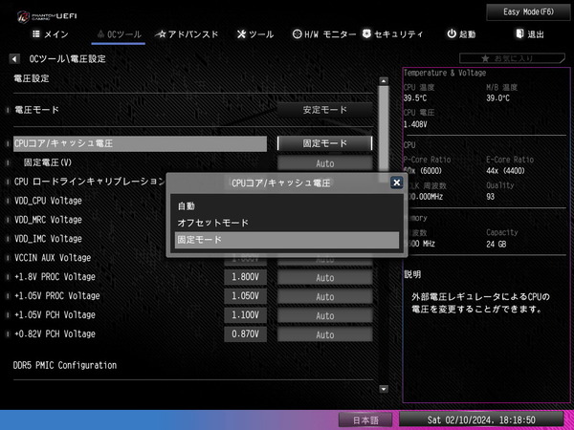Click the Easy Mode(F6) button
The width and height of the screenshot is (574, 430).
(x=522, y=11)
